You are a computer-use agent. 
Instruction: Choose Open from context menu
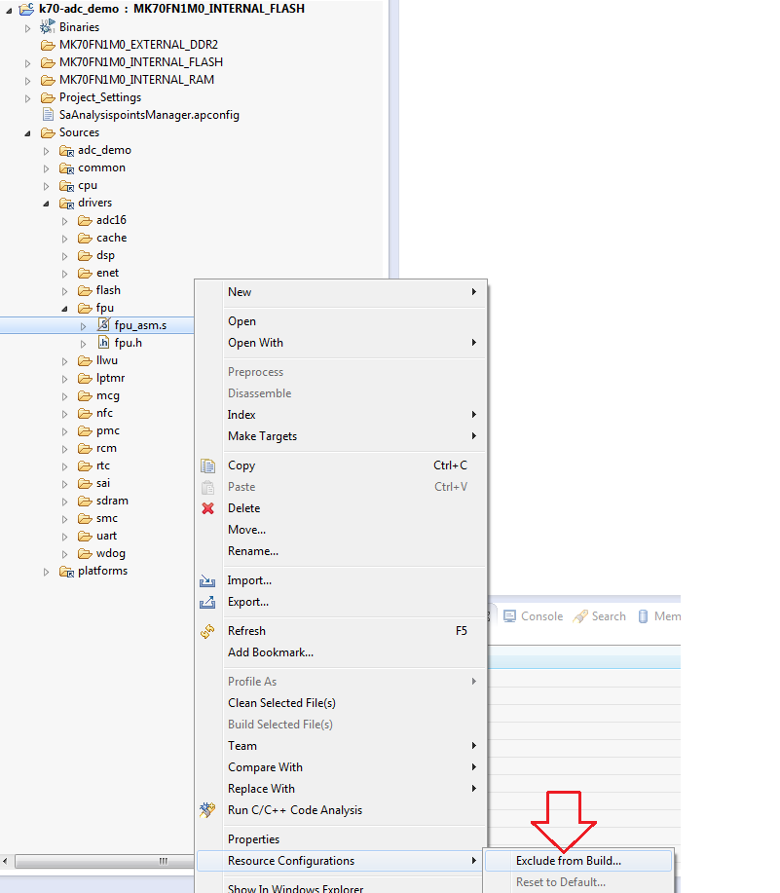(x=342, y=321)
